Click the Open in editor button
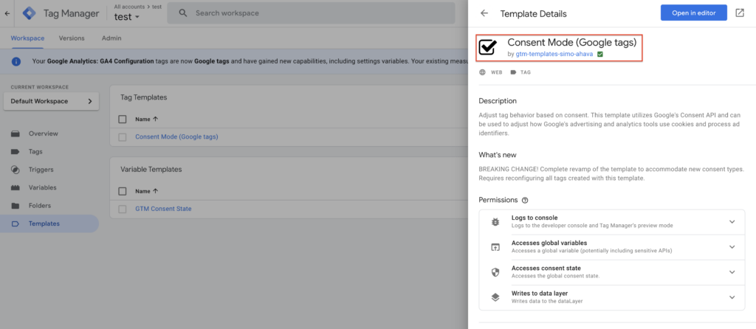 coord(693,13)
